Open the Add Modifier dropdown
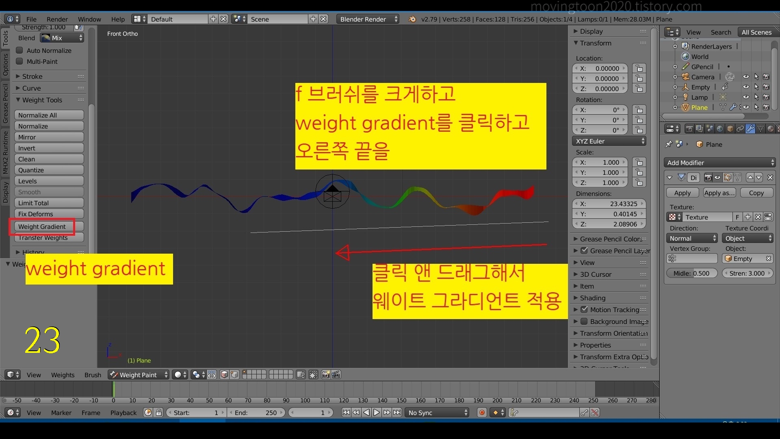780x439 pixels. 719,163
